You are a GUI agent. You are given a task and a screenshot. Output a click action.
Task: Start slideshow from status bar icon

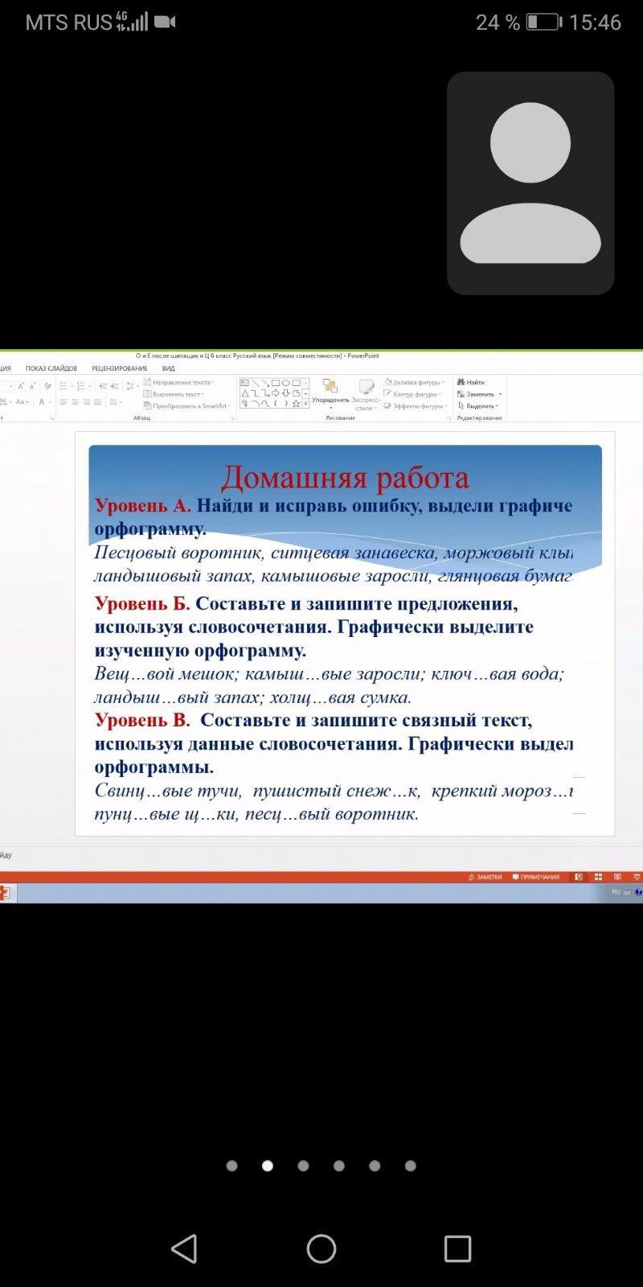coord(636,877)
